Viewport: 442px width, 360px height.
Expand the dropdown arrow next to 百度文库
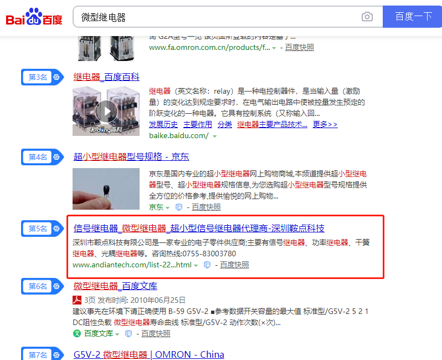tap(117, 334)
